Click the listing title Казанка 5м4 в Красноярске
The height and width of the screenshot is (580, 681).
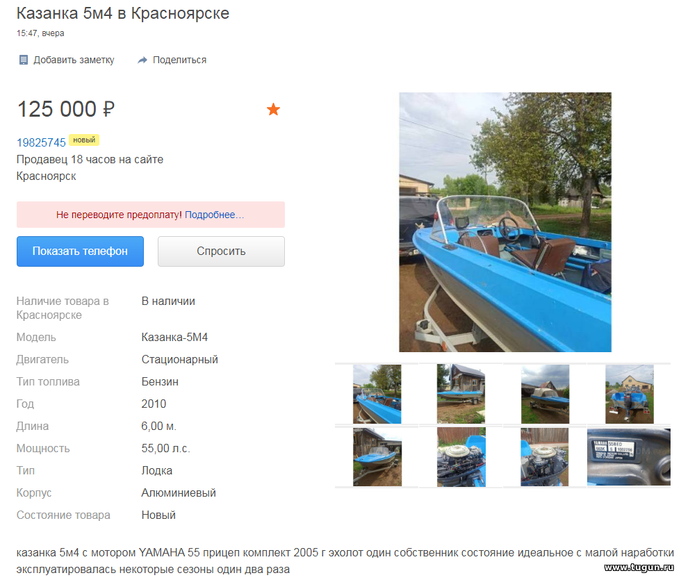123,13
